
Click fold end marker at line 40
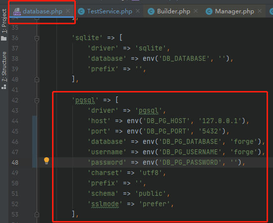pyautogui.click(x=37, y=80)
